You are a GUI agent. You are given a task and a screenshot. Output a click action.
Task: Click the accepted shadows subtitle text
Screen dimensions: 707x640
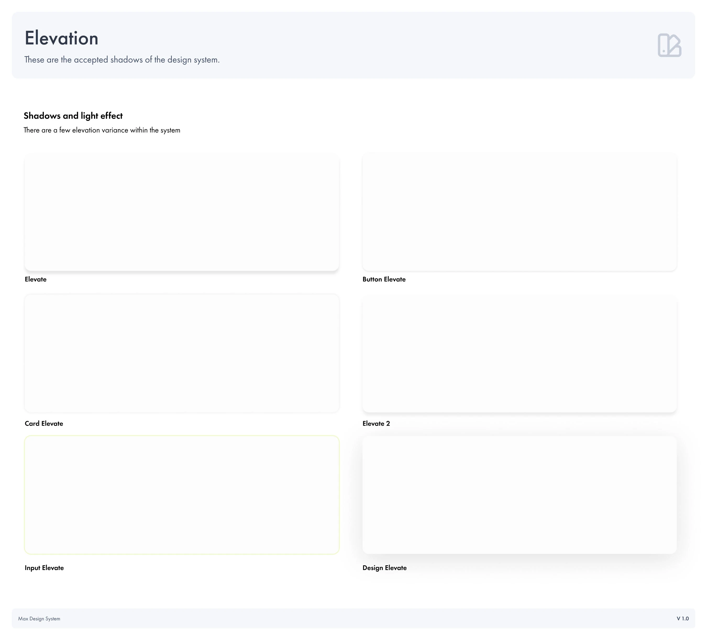pyautogui.click(x=122, y=60)
